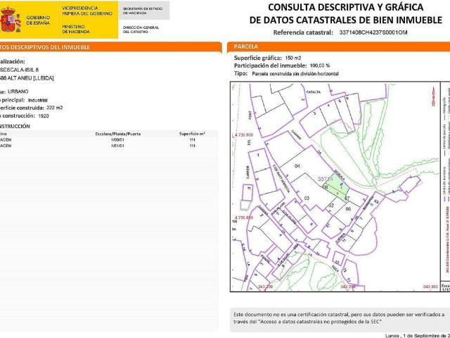Click the Industrial main use value

[37, 100]
